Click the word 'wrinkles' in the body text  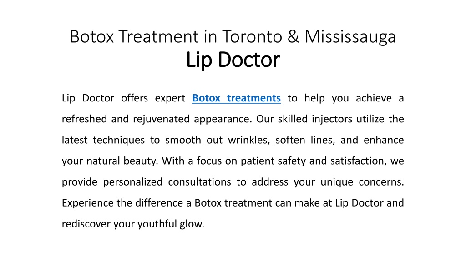(x=248, y=140)
